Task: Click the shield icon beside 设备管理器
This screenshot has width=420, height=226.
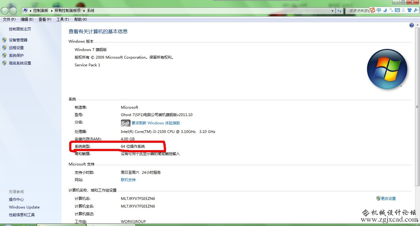Action: [4, 40]
